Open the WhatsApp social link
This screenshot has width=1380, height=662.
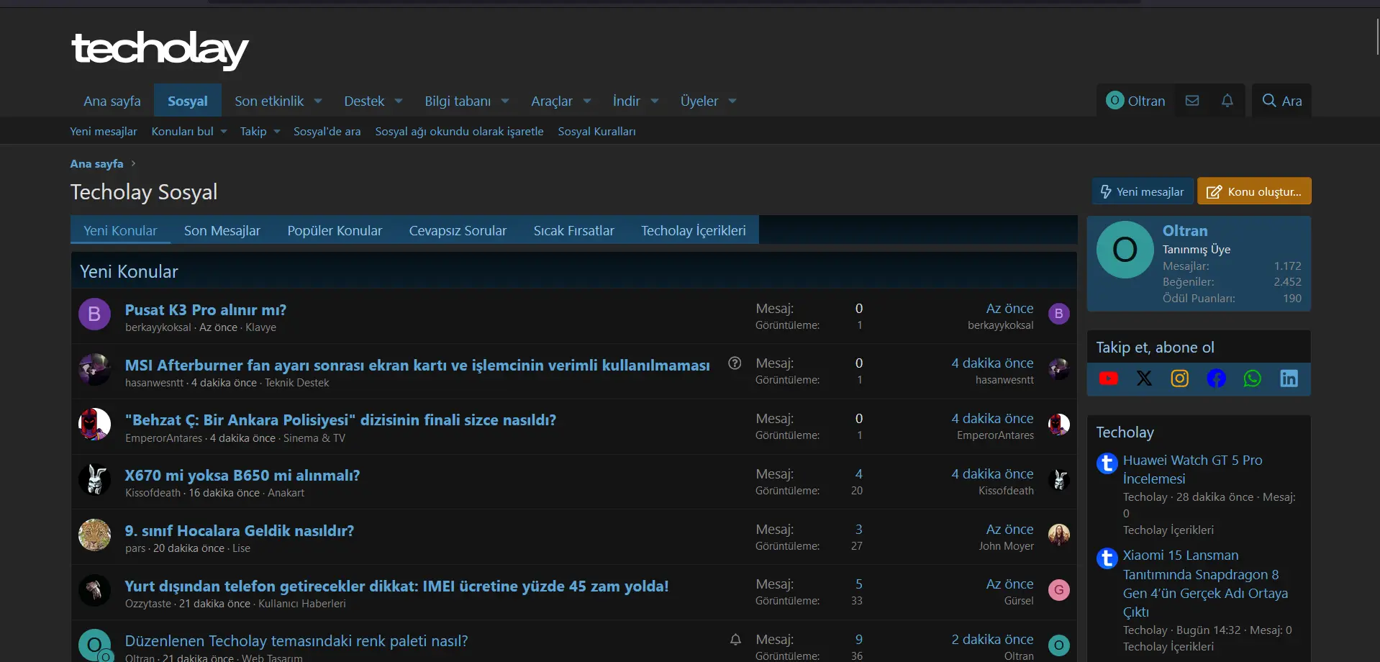1253,378
